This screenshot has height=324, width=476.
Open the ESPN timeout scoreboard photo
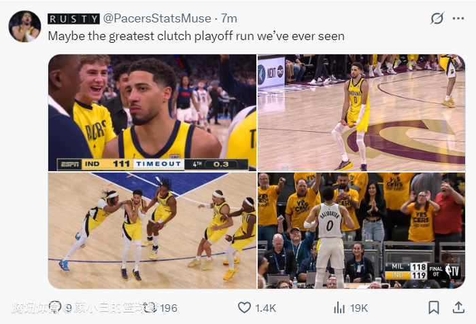coord(152,112)
